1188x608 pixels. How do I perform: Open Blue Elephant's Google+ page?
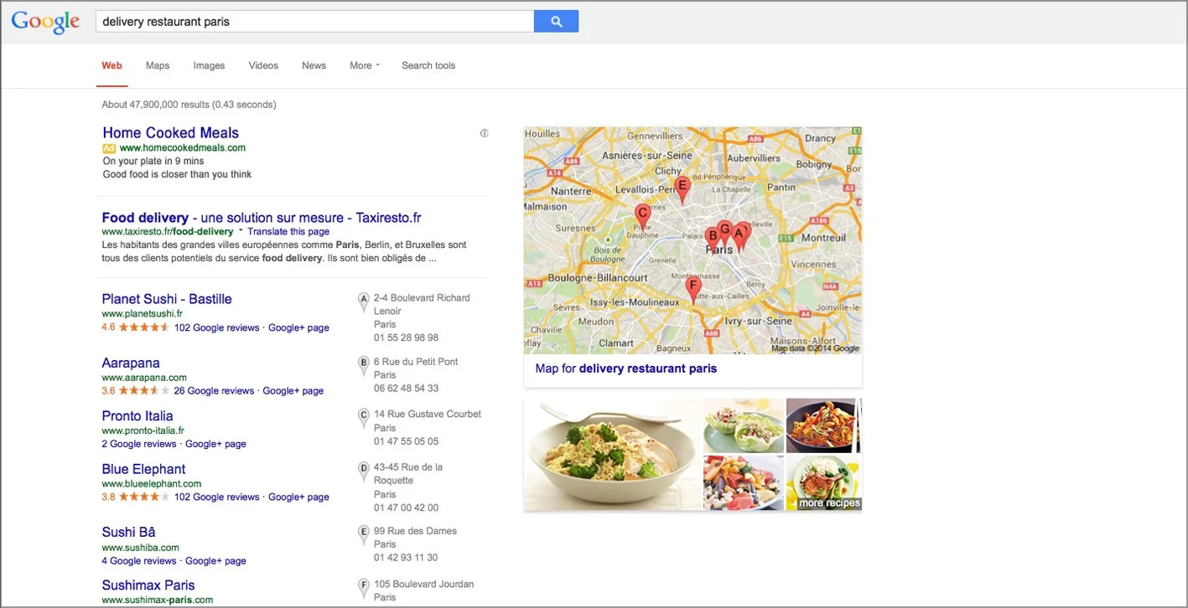click(x=298, y=497)
